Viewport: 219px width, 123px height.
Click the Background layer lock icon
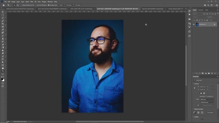click(215, 24)
